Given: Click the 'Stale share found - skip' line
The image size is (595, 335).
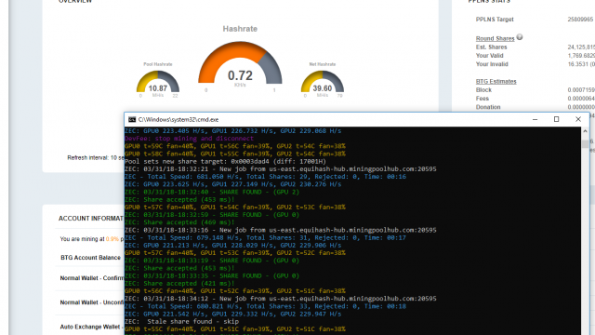Looking at the screenshot, I should [182, 321].
